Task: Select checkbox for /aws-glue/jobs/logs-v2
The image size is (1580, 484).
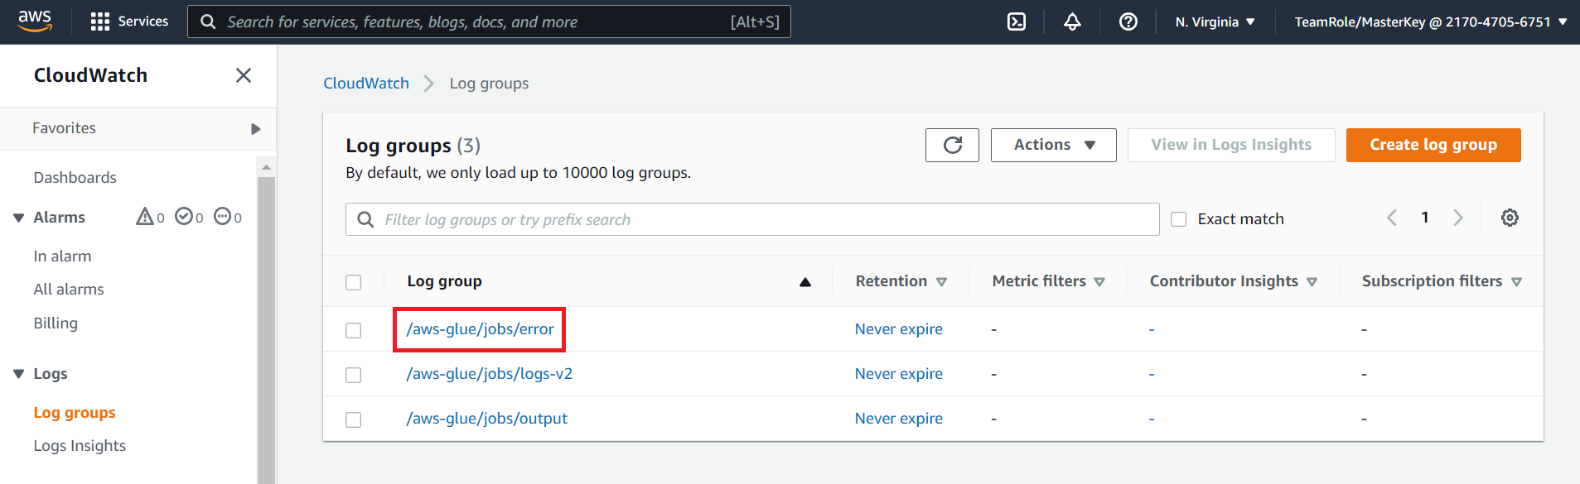Action: coord(354,375)
